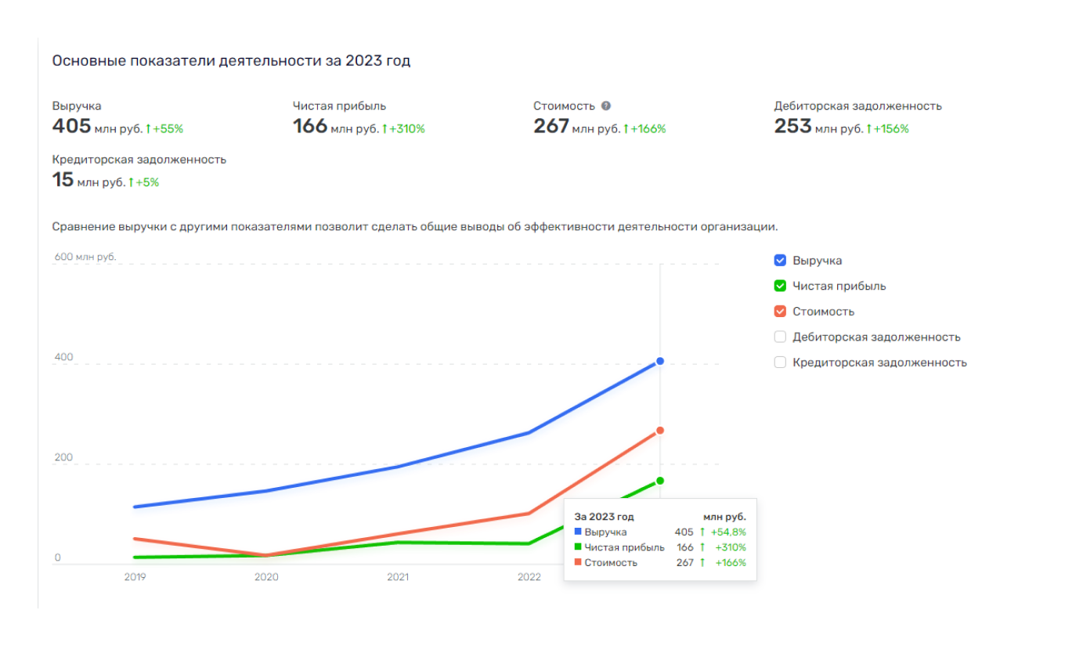Click the 600 млн руб. y-axis label

(85, 256)
